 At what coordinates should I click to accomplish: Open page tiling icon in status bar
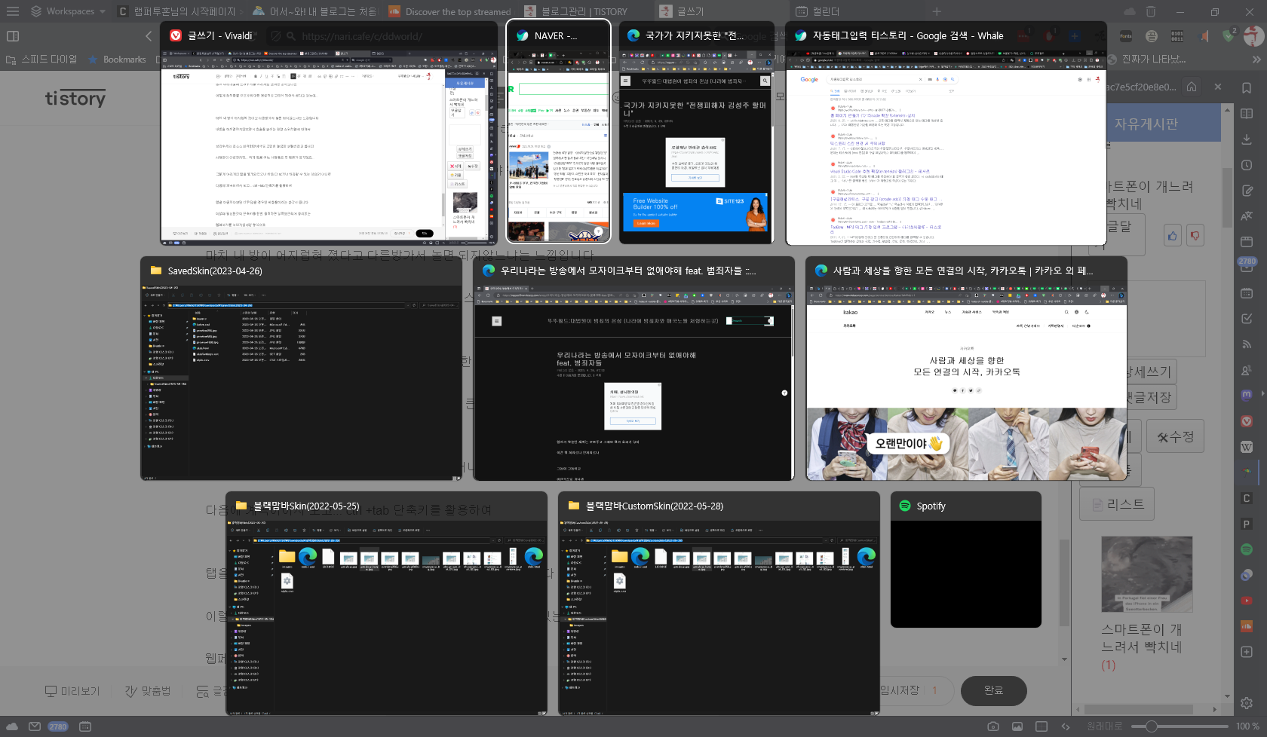click(1042, 726)
